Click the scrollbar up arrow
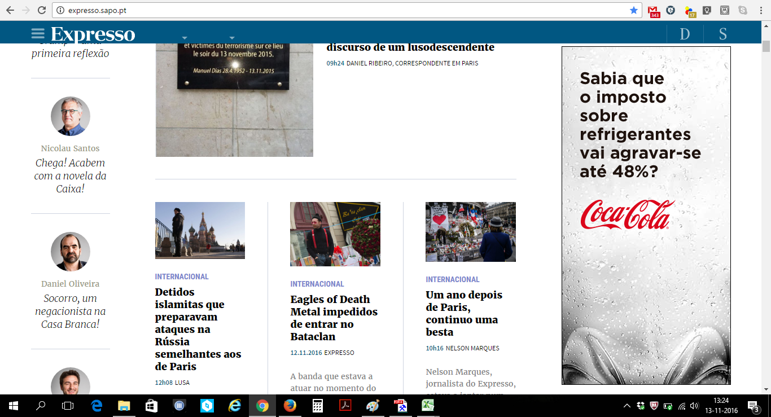Screen dimensions: 771x417 (x=766, y=27)
